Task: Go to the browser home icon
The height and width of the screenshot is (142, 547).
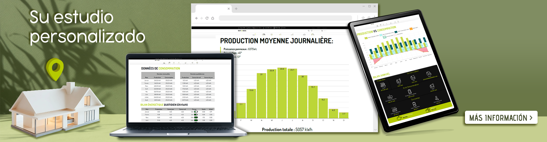Action: click(213, 18)
